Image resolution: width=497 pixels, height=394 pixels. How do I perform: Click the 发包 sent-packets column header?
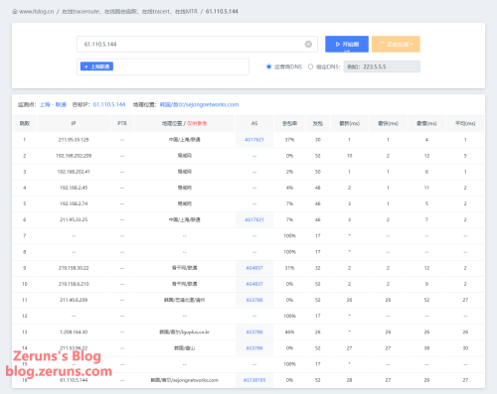(x=318, y=123)
